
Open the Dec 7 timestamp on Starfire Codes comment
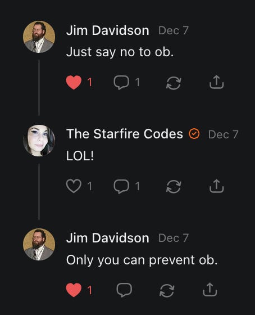coord(223,134)
